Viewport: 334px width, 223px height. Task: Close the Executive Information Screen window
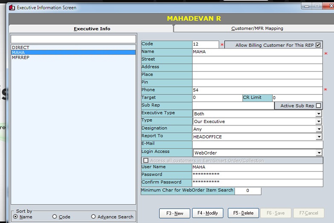329,6
